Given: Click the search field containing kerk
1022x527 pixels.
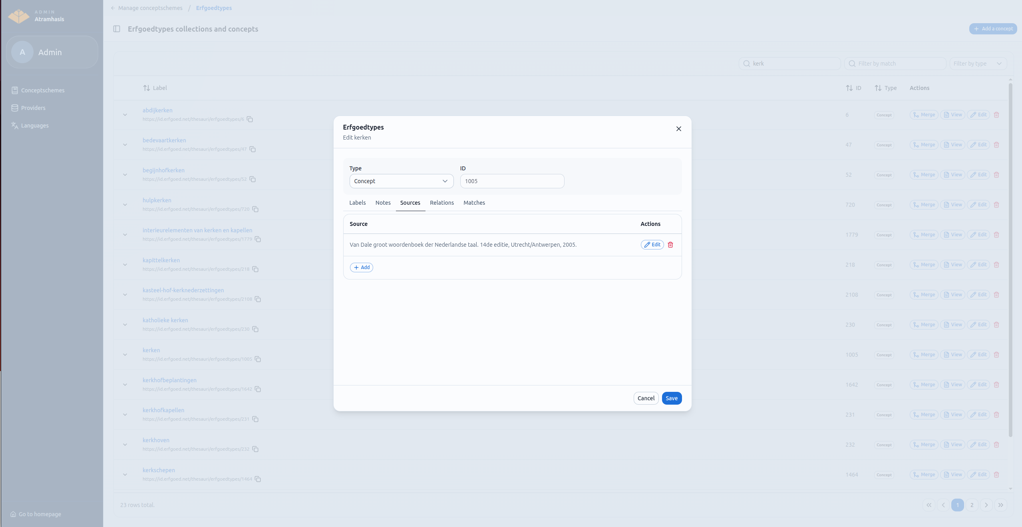Looking at the screenshot, I should coord(789,64).
